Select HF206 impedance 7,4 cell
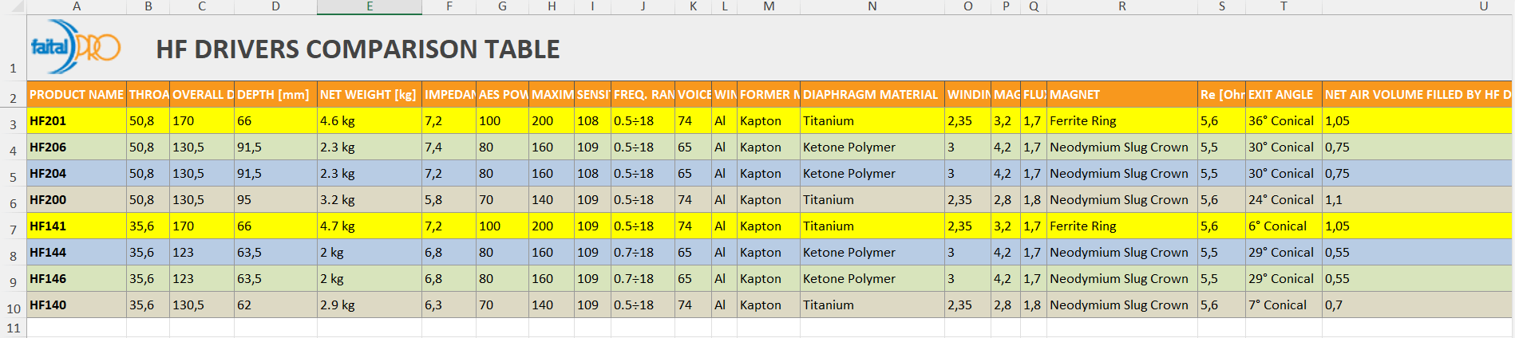This screenshot has width=1515, height=338. click(449, 147)
